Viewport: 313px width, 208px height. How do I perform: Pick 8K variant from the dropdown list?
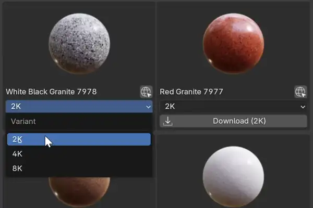click(x=79, y=168)
